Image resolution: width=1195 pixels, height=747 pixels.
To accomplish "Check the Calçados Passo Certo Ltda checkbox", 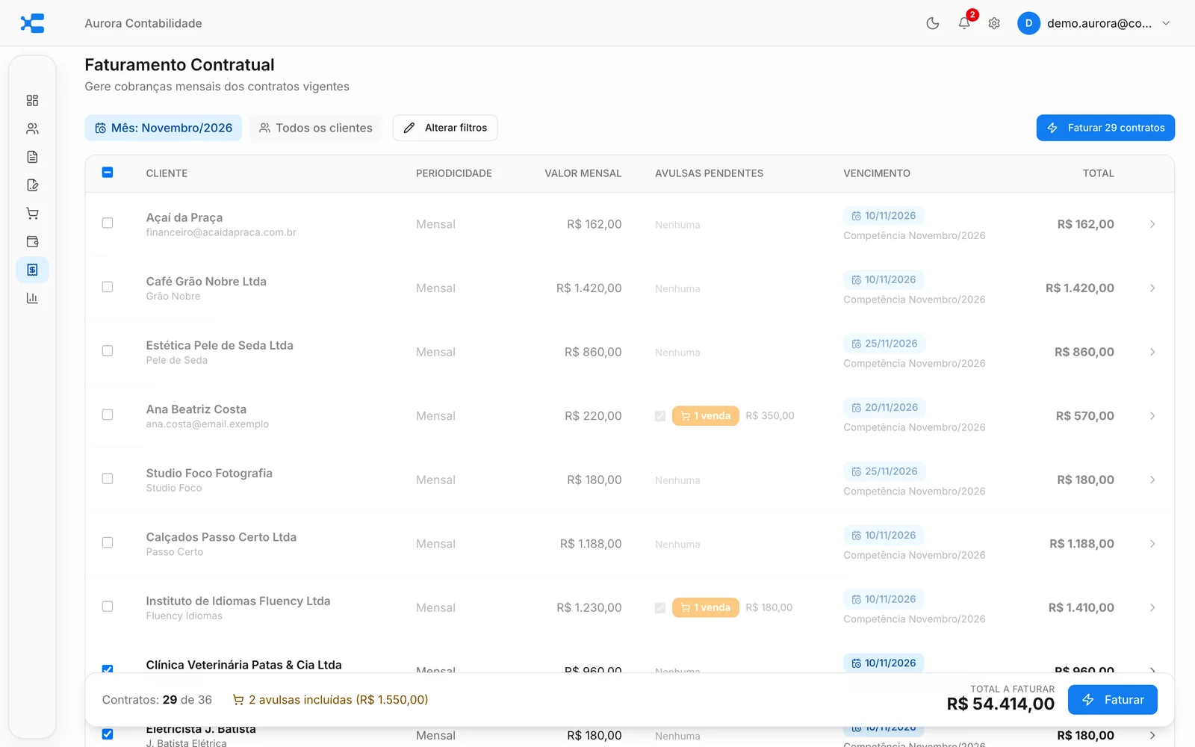I will click(x=108, y=543).
